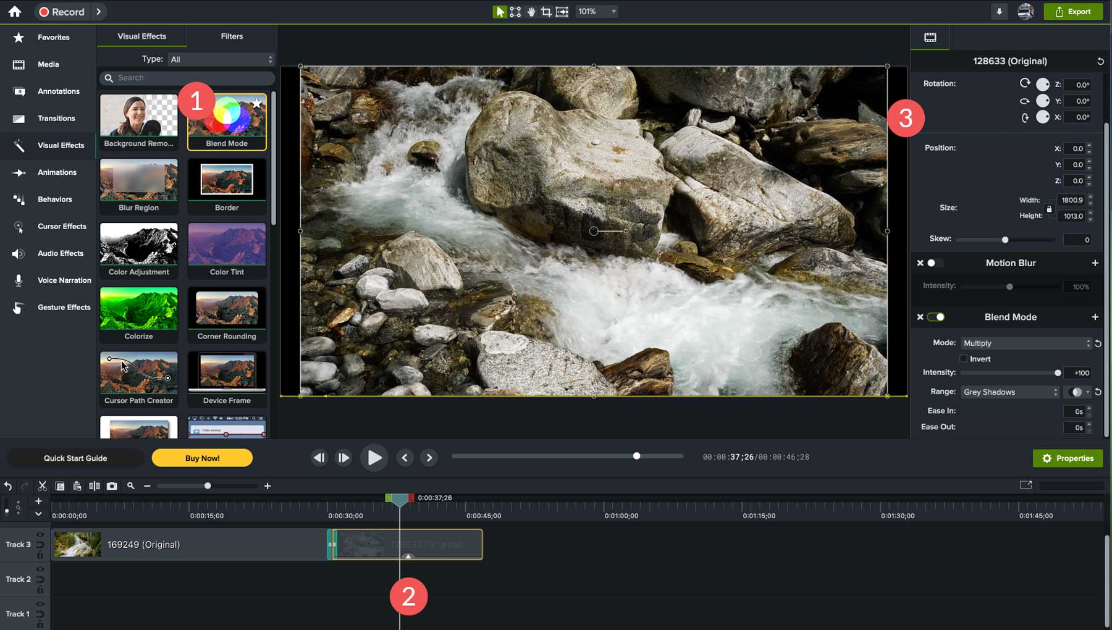Capture a frame with the camera icon
Image resolution: width=1112 pixels, height=630 pixels.
click(x=112, y=485)
